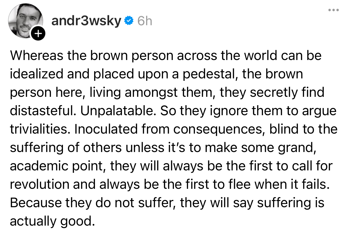Click the word "academic" in the post
Image resolution: width=352 pixels, height=232 pixels.
click(x=40, y=166)
